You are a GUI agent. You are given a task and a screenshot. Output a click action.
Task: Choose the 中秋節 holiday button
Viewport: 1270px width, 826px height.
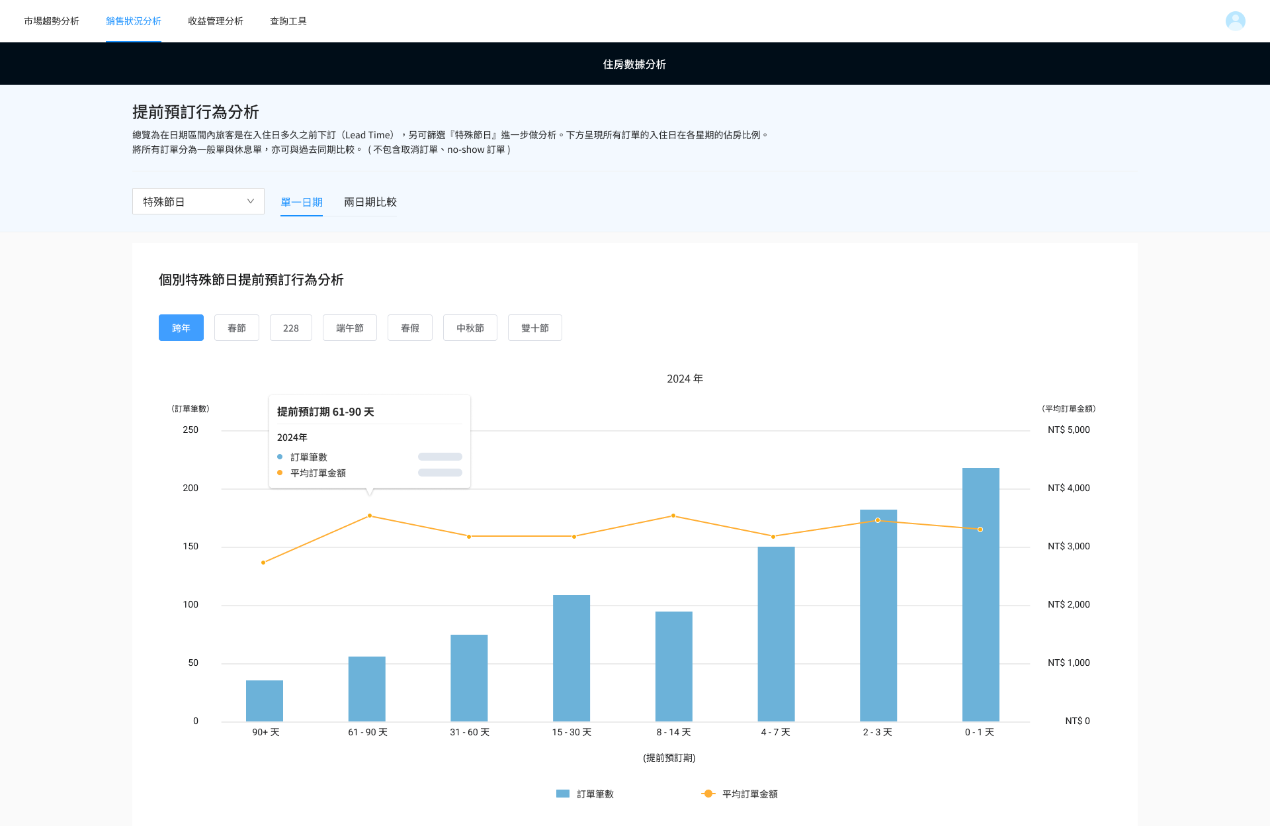click(x=470, y=328)
